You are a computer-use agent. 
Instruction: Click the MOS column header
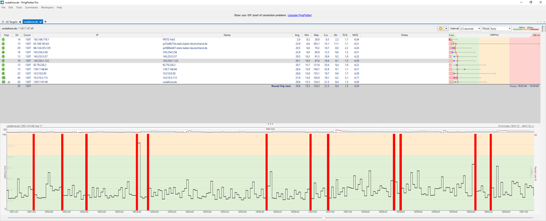point(355,35)
